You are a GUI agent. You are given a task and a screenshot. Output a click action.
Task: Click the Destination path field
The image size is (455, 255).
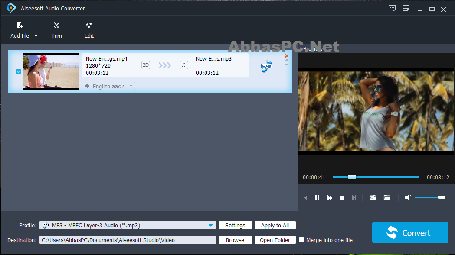[x=128, y=240]
